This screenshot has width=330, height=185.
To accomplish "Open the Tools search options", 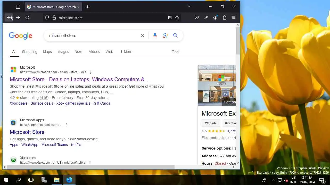I will coord(176,52).
